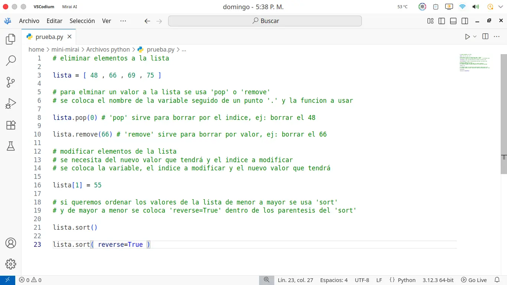The width and height of the screenshot is (507, 285).
Task: Open the Search view in activity bar
Action: click(11, 60)
